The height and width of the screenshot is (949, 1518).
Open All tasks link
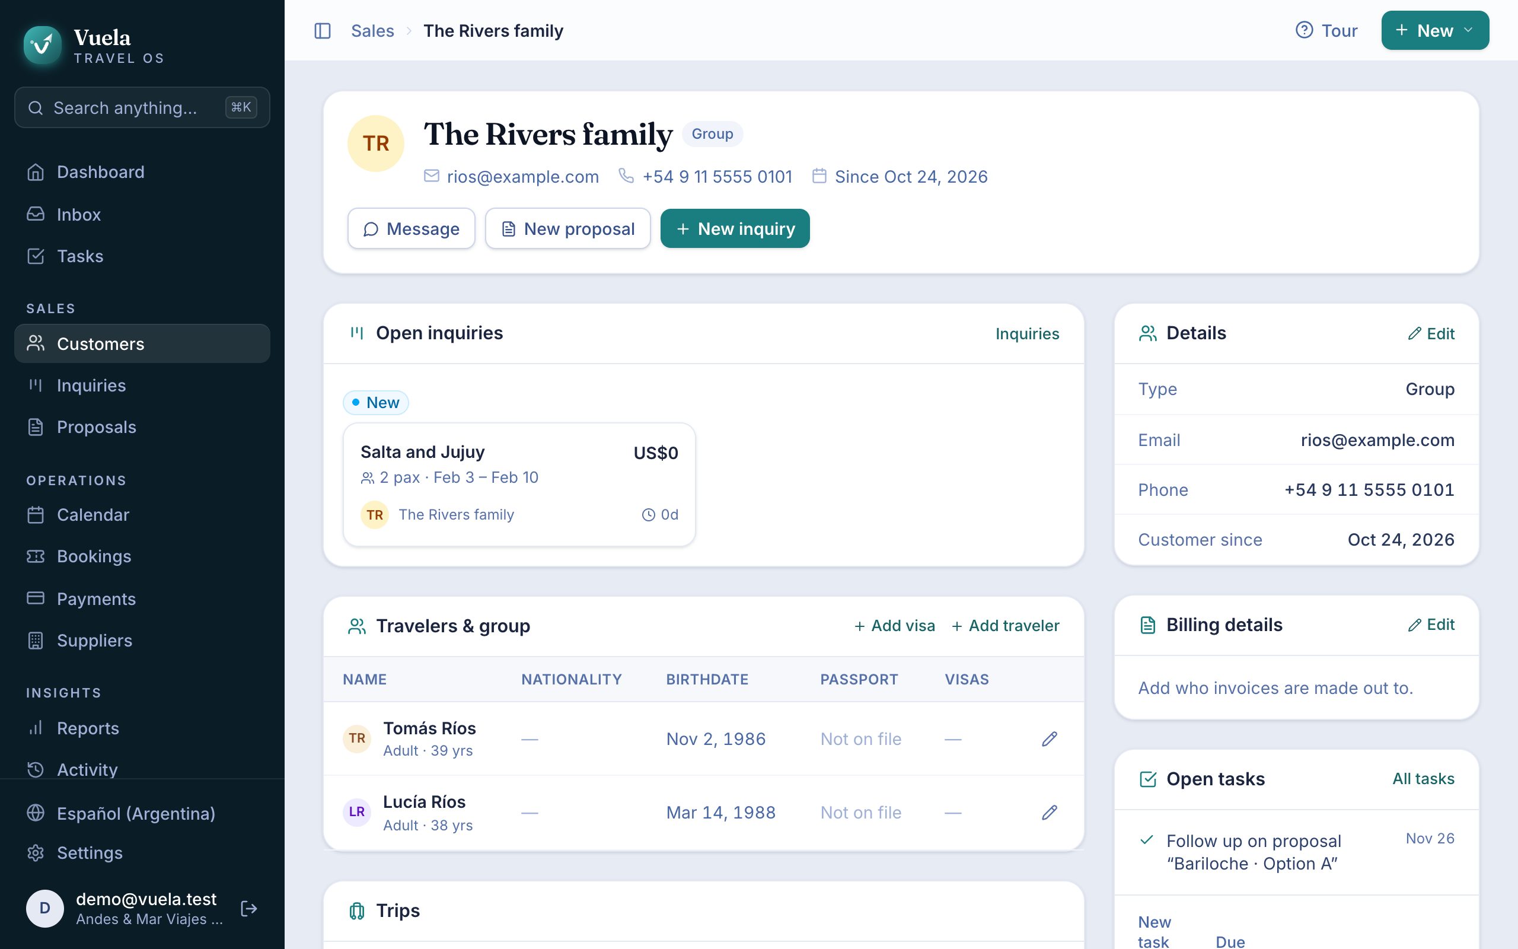point(1423,778)
